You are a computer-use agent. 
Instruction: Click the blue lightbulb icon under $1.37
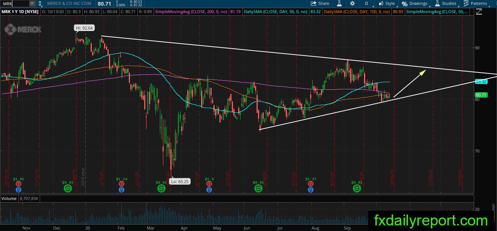pos(310,190)
